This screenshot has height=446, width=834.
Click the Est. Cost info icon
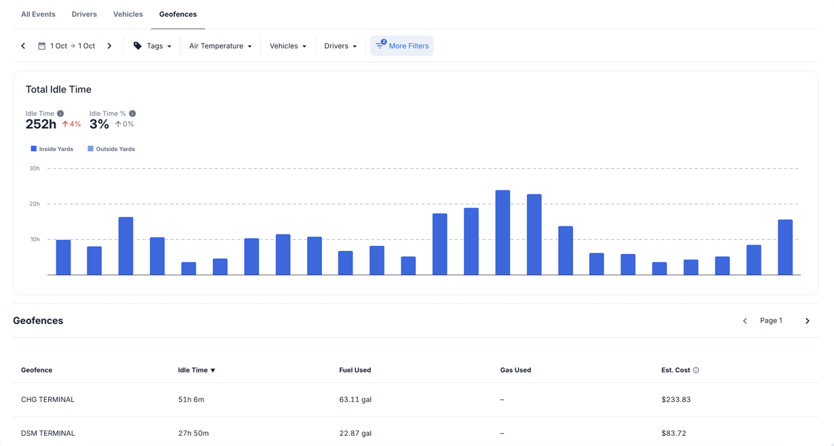(696, 370)
